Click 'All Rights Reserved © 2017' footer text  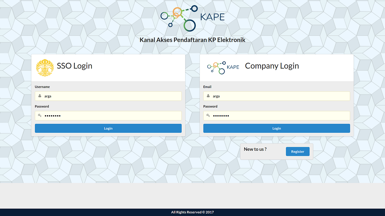pos(193,212)
